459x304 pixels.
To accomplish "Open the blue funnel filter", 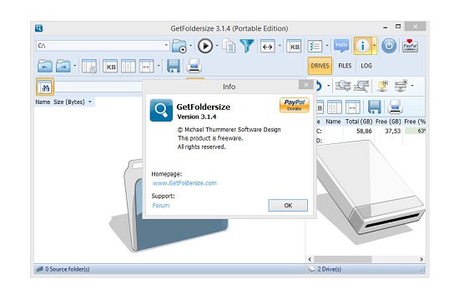I will (247, 46).
